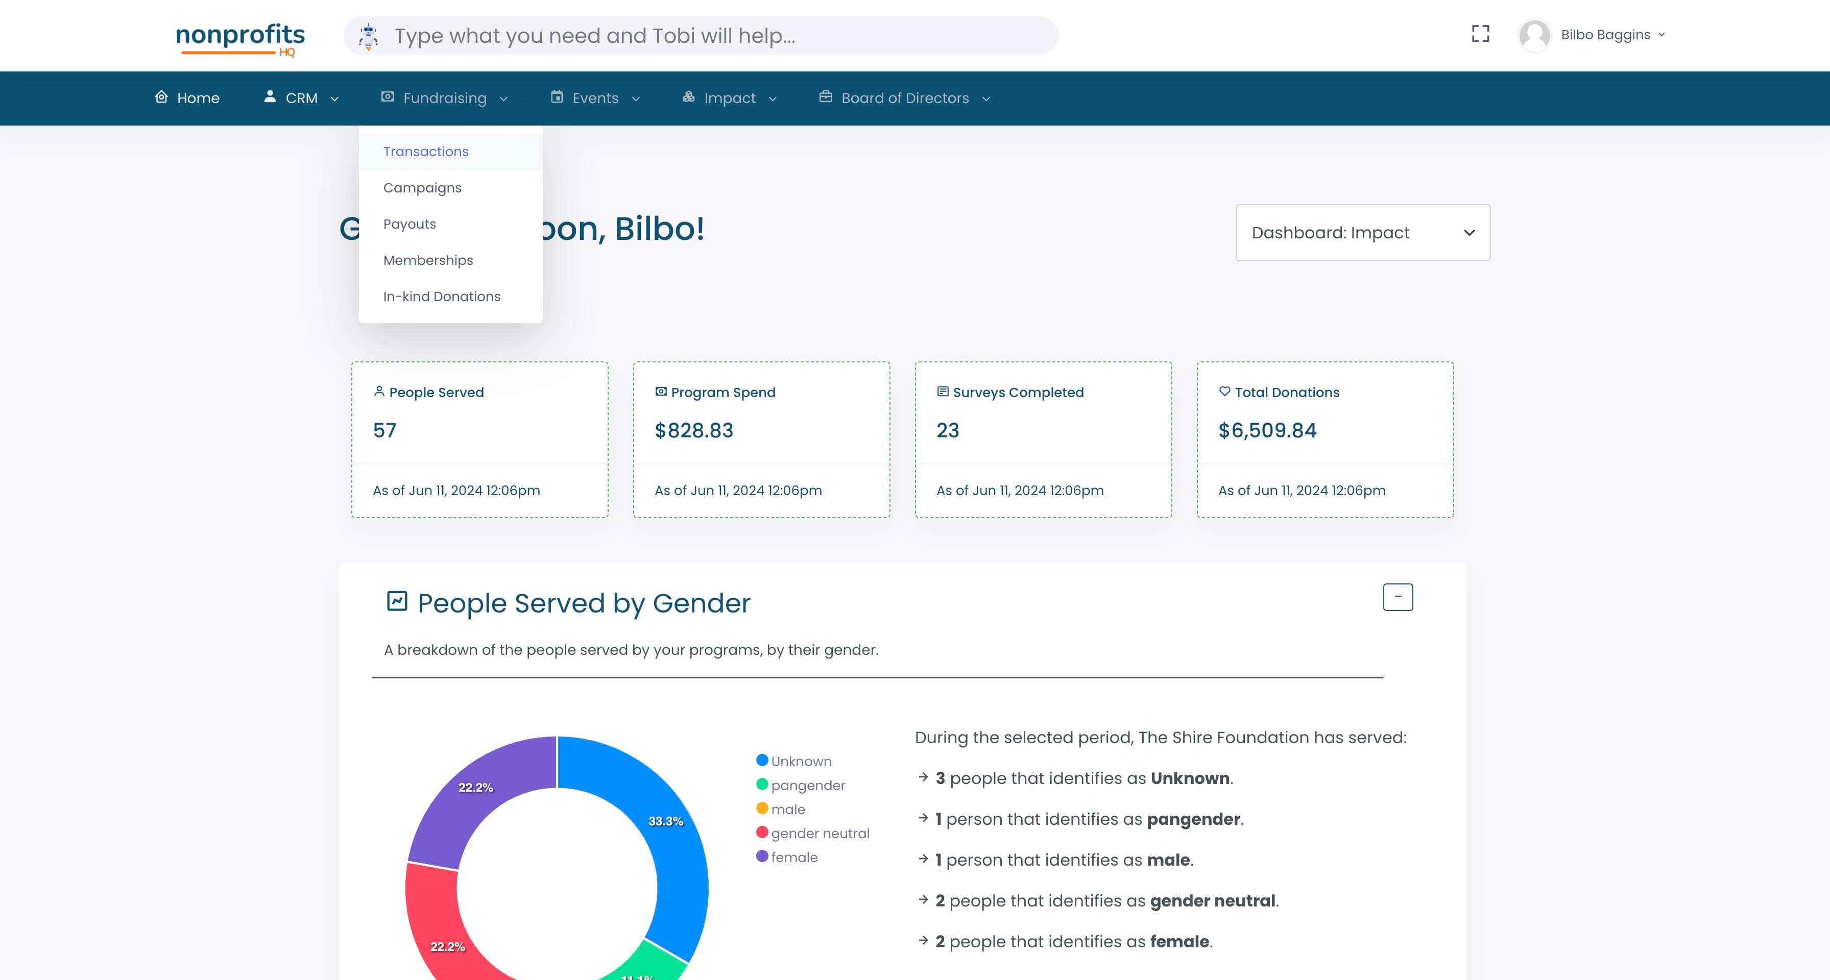Click the People Served value 57
This screenshot has width=1830, height=980.
point(385,430)
